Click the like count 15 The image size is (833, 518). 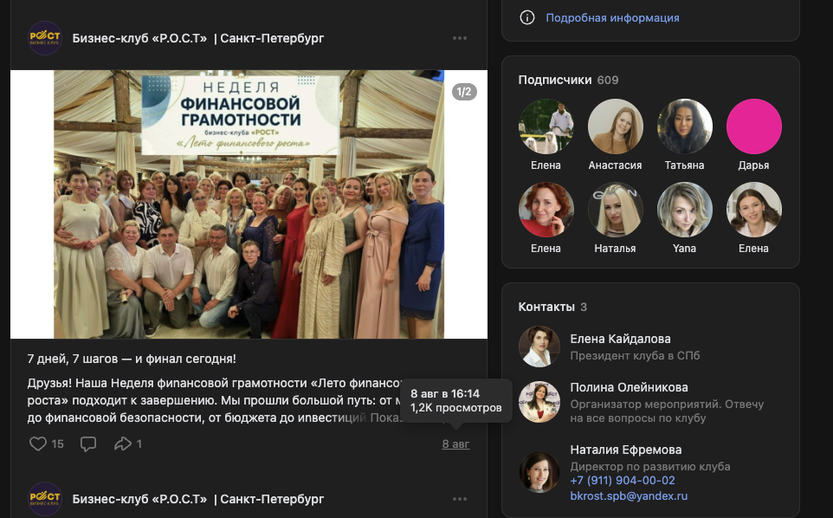coord(57,444)
